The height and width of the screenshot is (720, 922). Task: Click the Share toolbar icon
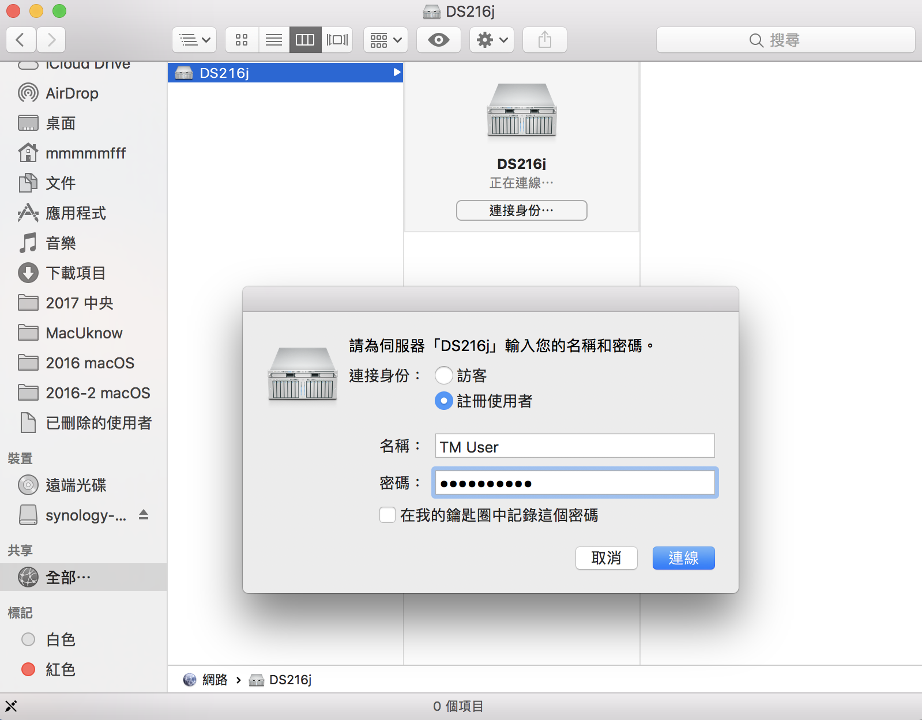pos(544,40)
